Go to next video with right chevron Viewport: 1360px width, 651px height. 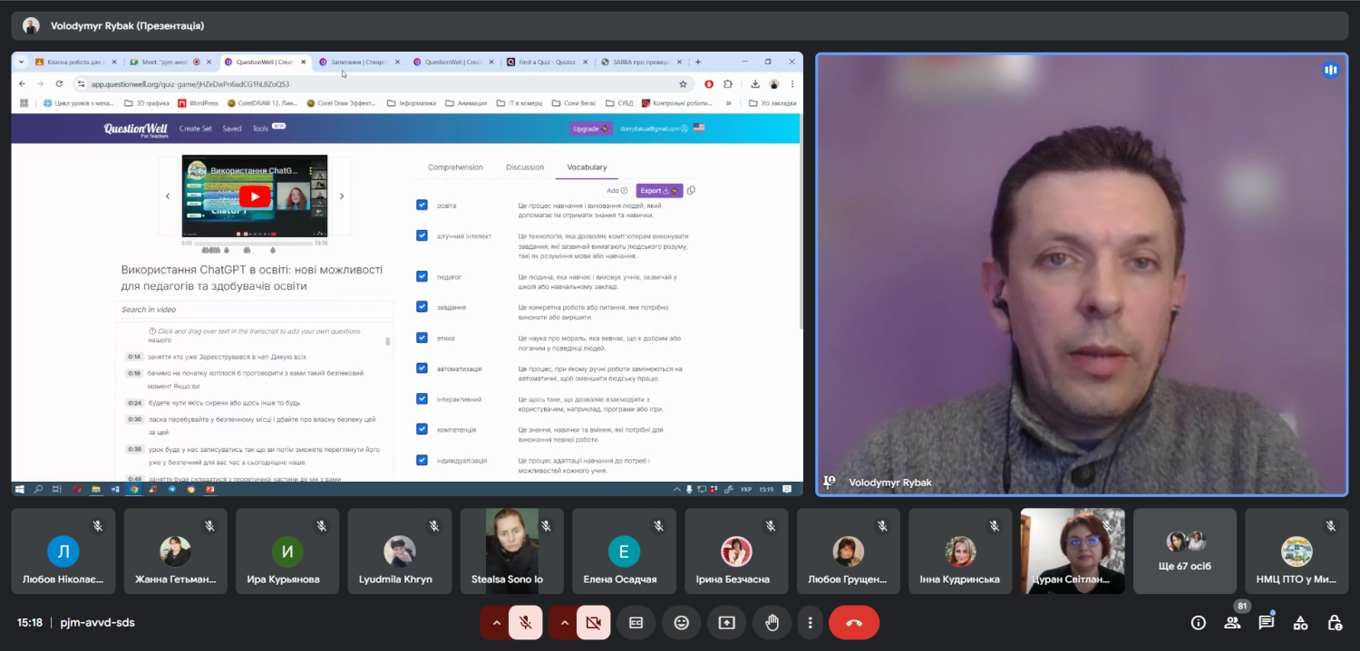tap(341, 196)
